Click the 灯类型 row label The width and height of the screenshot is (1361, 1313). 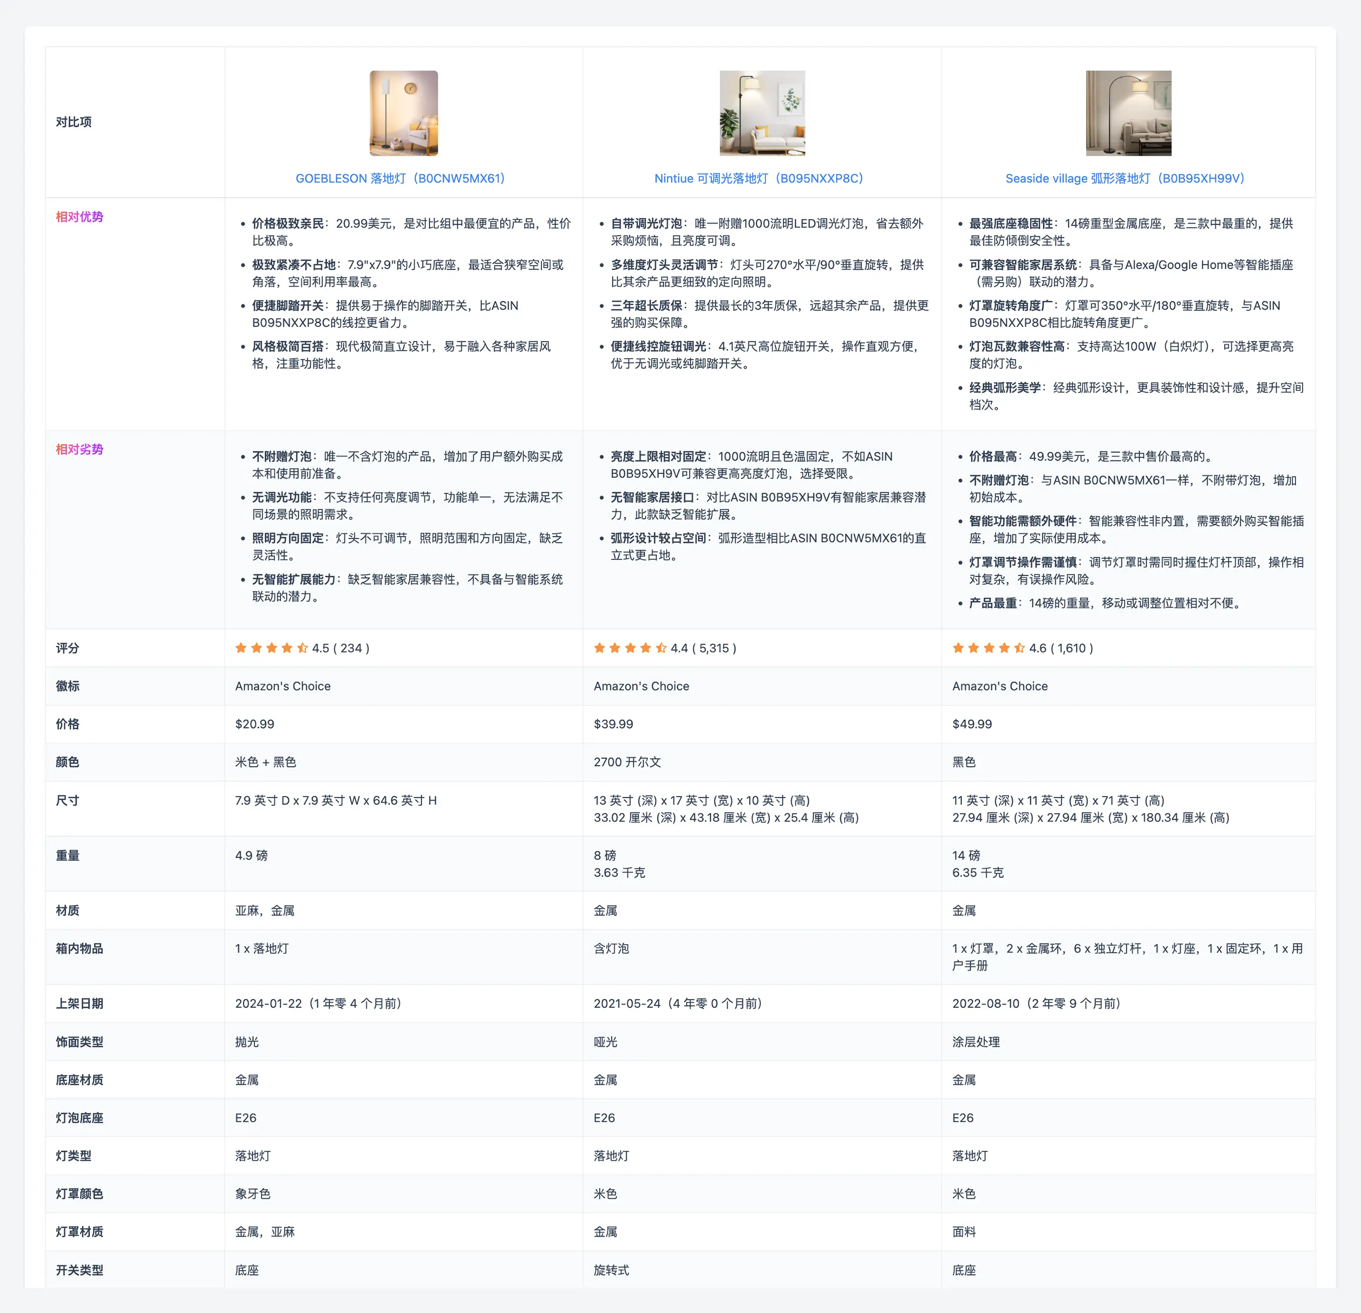coord(74,1156)
